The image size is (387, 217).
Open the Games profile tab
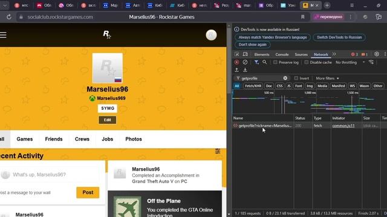pos(25,139)
